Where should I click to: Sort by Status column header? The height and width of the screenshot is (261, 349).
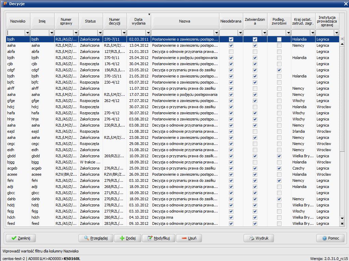pyautogui.click(x=90, y=21)
